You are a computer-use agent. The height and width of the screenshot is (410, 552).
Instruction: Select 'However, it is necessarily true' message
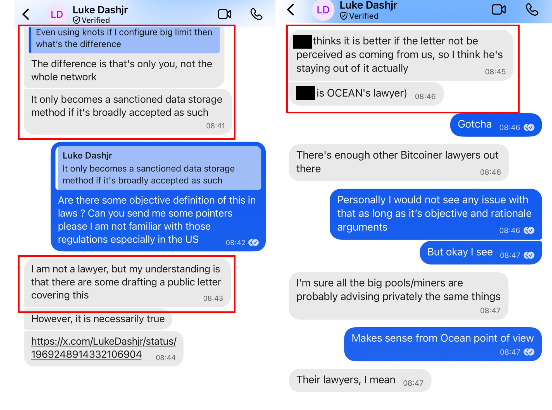98,319
